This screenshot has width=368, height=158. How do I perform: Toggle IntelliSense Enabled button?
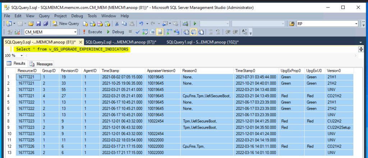[160, 32]
